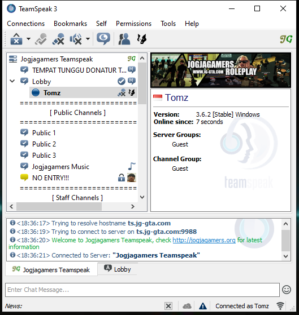Click the cloud sync status icon
This screenshot has height=315, width=299.
click(187, 306)
